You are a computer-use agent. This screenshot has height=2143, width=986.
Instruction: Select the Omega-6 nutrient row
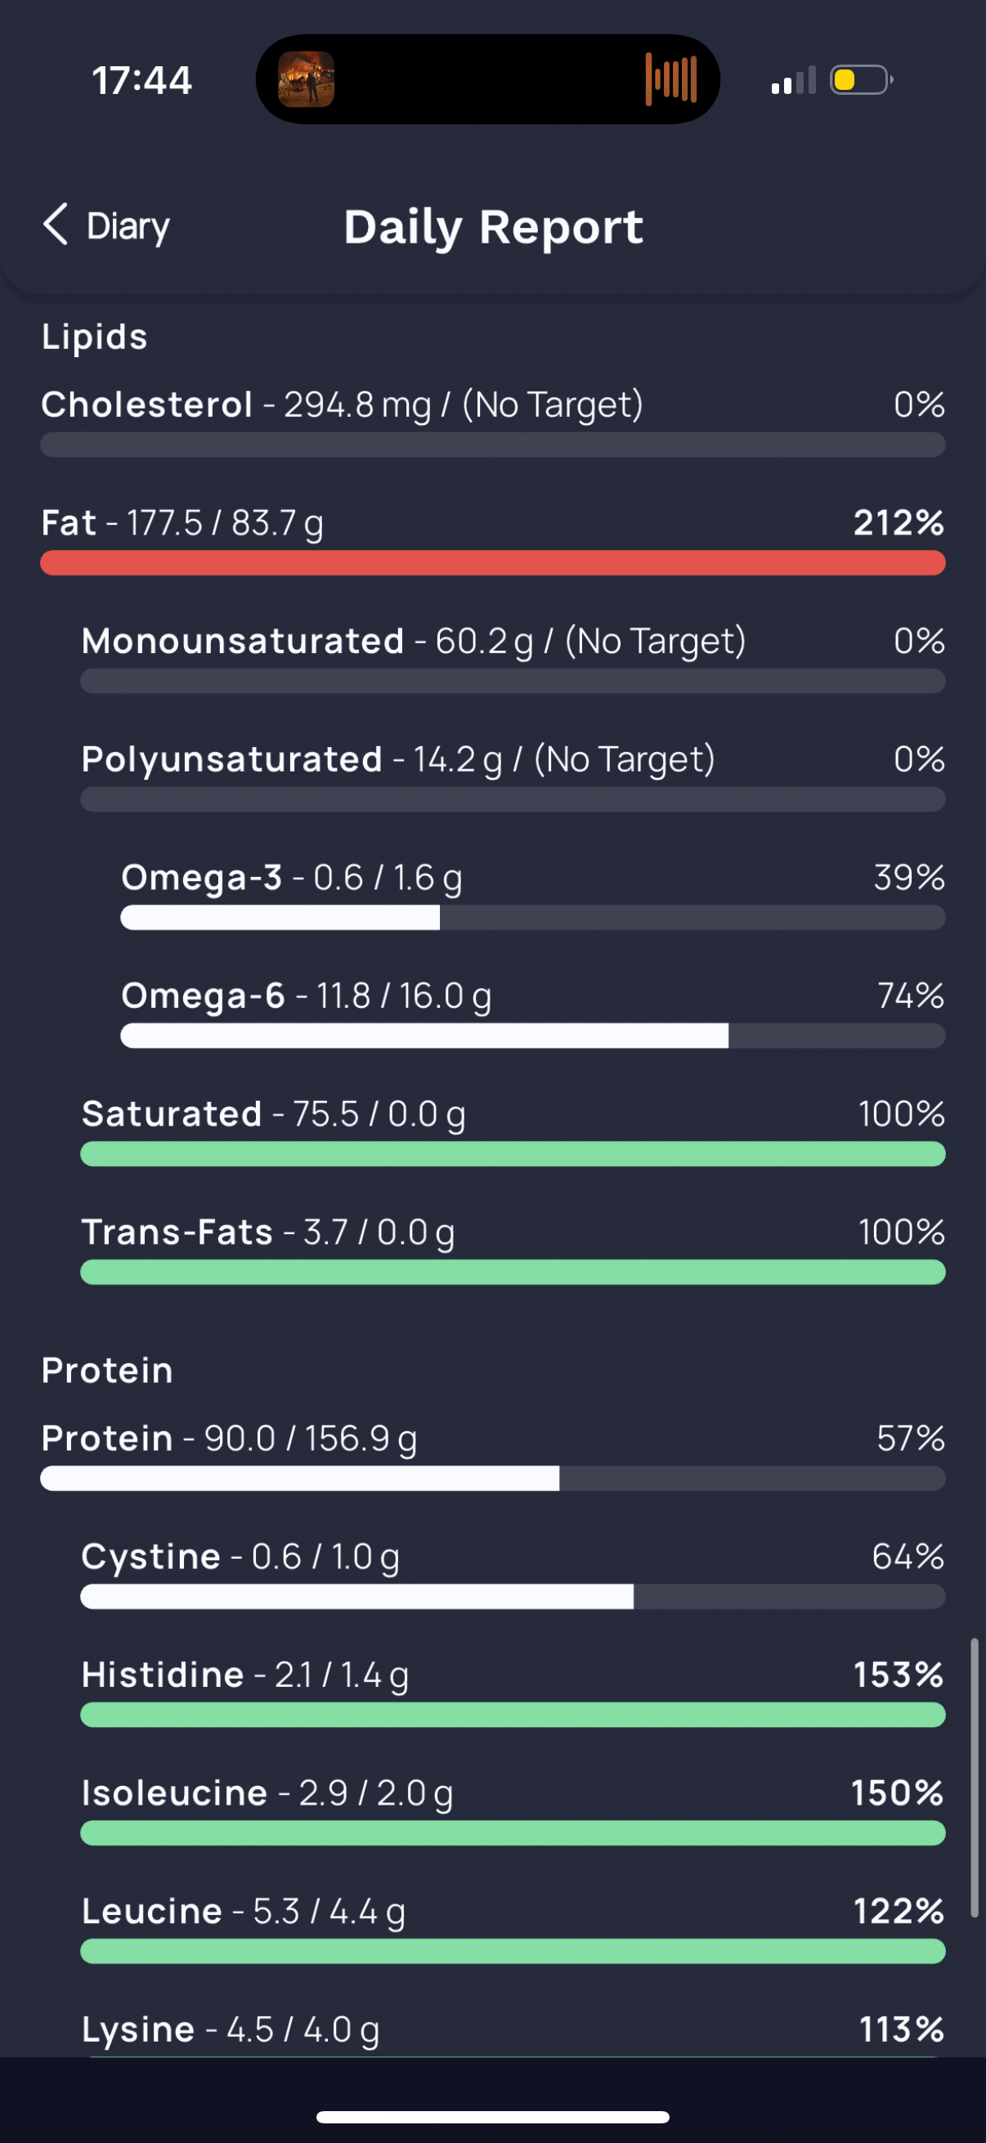tap(532, 1013)
